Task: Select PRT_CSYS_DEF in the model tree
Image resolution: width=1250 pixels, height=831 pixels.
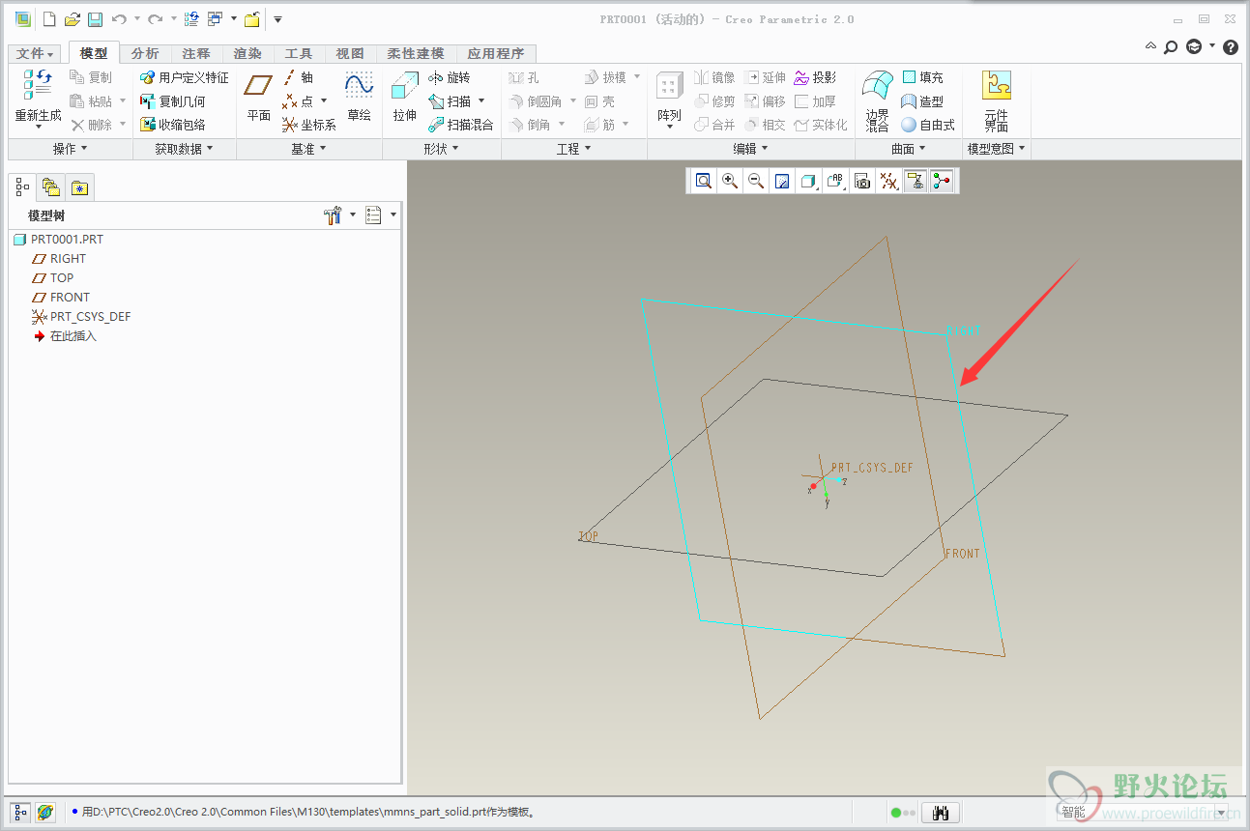Action: click(81, 317)
